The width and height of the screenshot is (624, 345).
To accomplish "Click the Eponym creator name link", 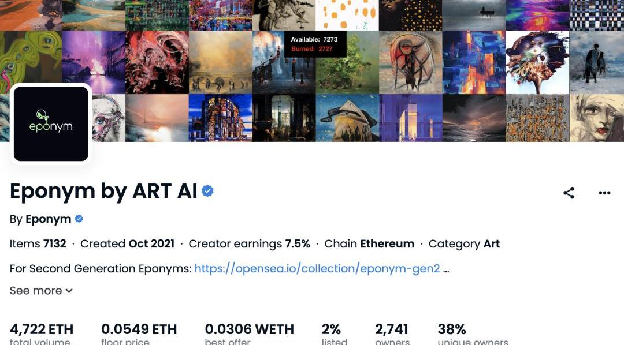I will coord(48,219).
